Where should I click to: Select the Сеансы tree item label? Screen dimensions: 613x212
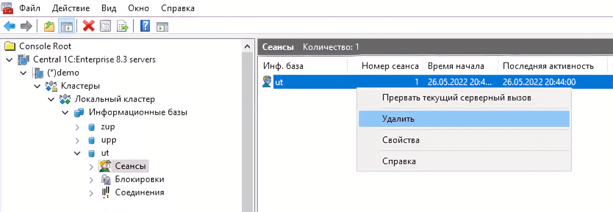[x=130, y=166]
